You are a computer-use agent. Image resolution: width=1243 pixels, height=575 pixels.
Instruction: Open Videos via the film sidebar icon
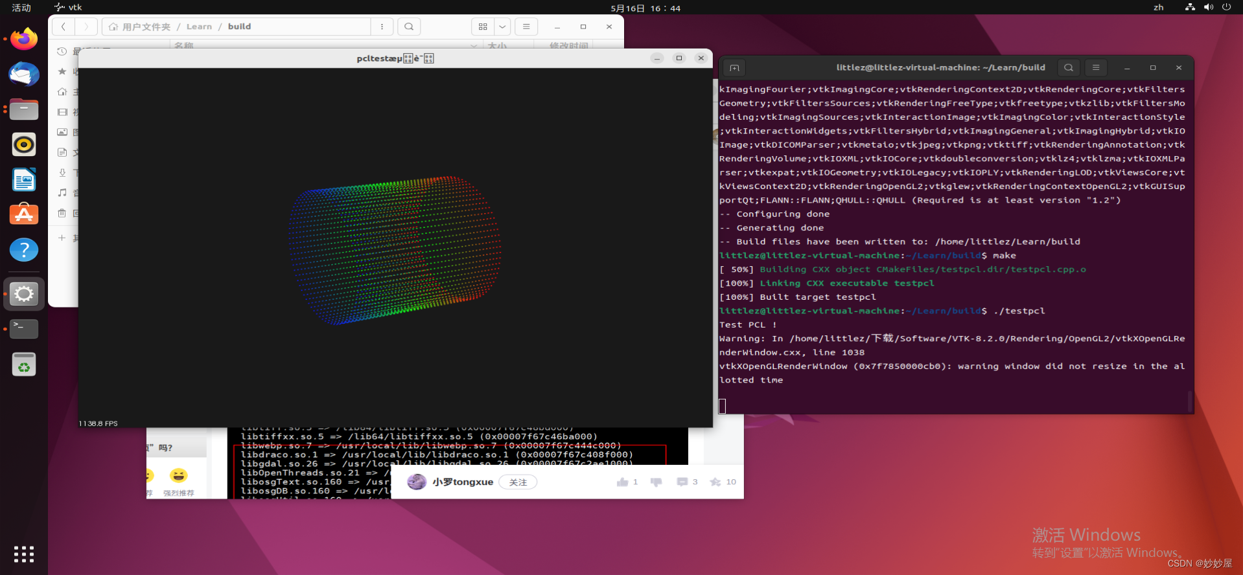62,112
